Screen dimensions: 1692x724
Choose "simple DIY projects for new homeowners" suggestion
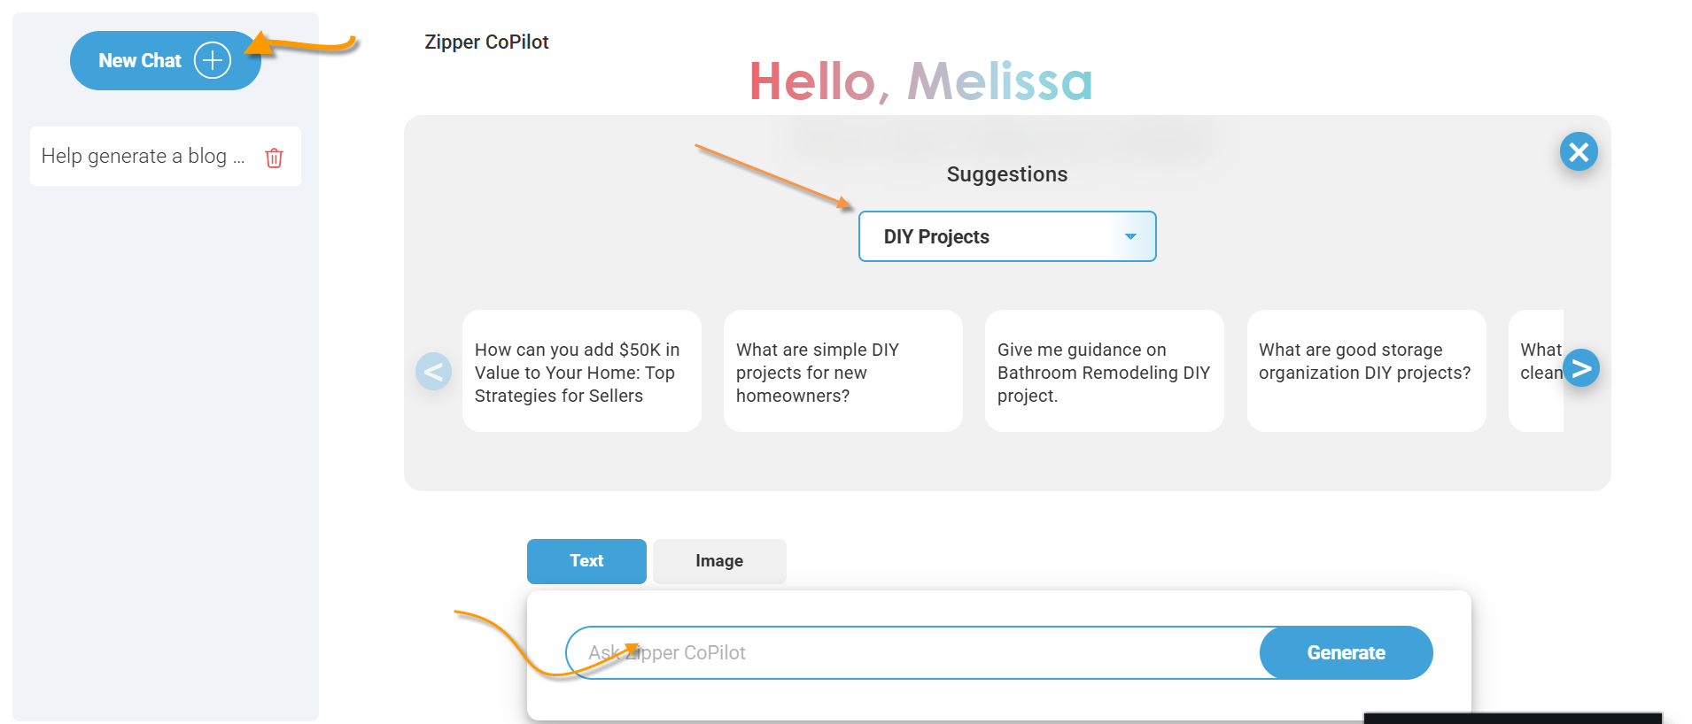pos(842,372)
